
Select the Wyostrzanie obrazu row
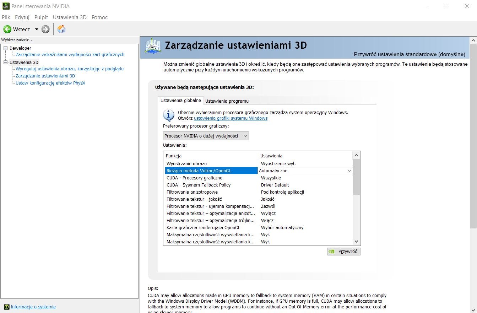258,163
